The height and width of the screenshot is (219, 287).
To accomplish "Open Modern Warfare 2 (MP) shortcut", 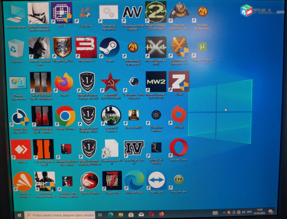I will pyautogui.click(x=156, y=47).
